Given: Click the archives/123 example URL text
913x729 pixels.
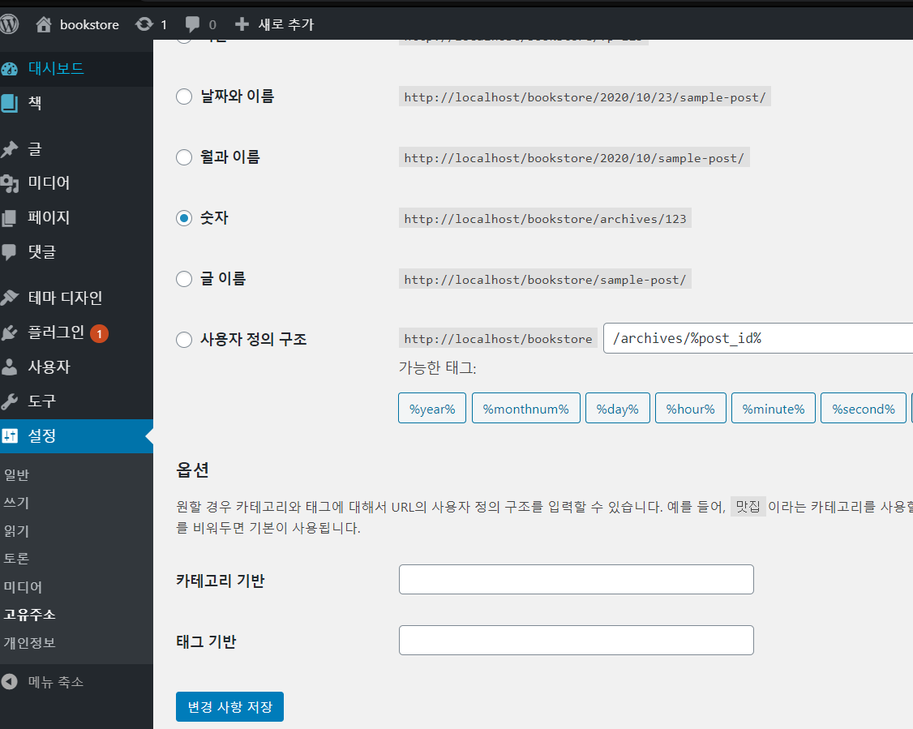Looking at the screenshot, I should coord(545,218).
